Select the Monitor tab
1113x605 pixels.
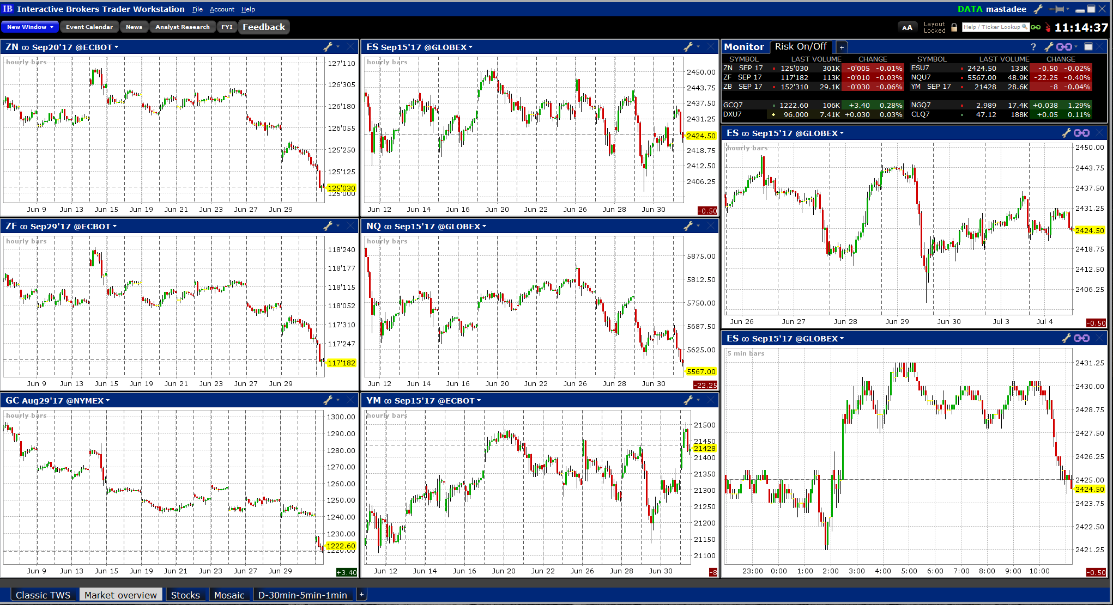point(744,47)
